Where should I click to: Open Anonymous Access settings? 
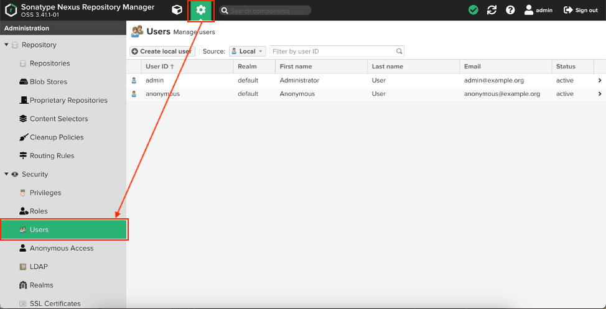(x=62, y=248)
